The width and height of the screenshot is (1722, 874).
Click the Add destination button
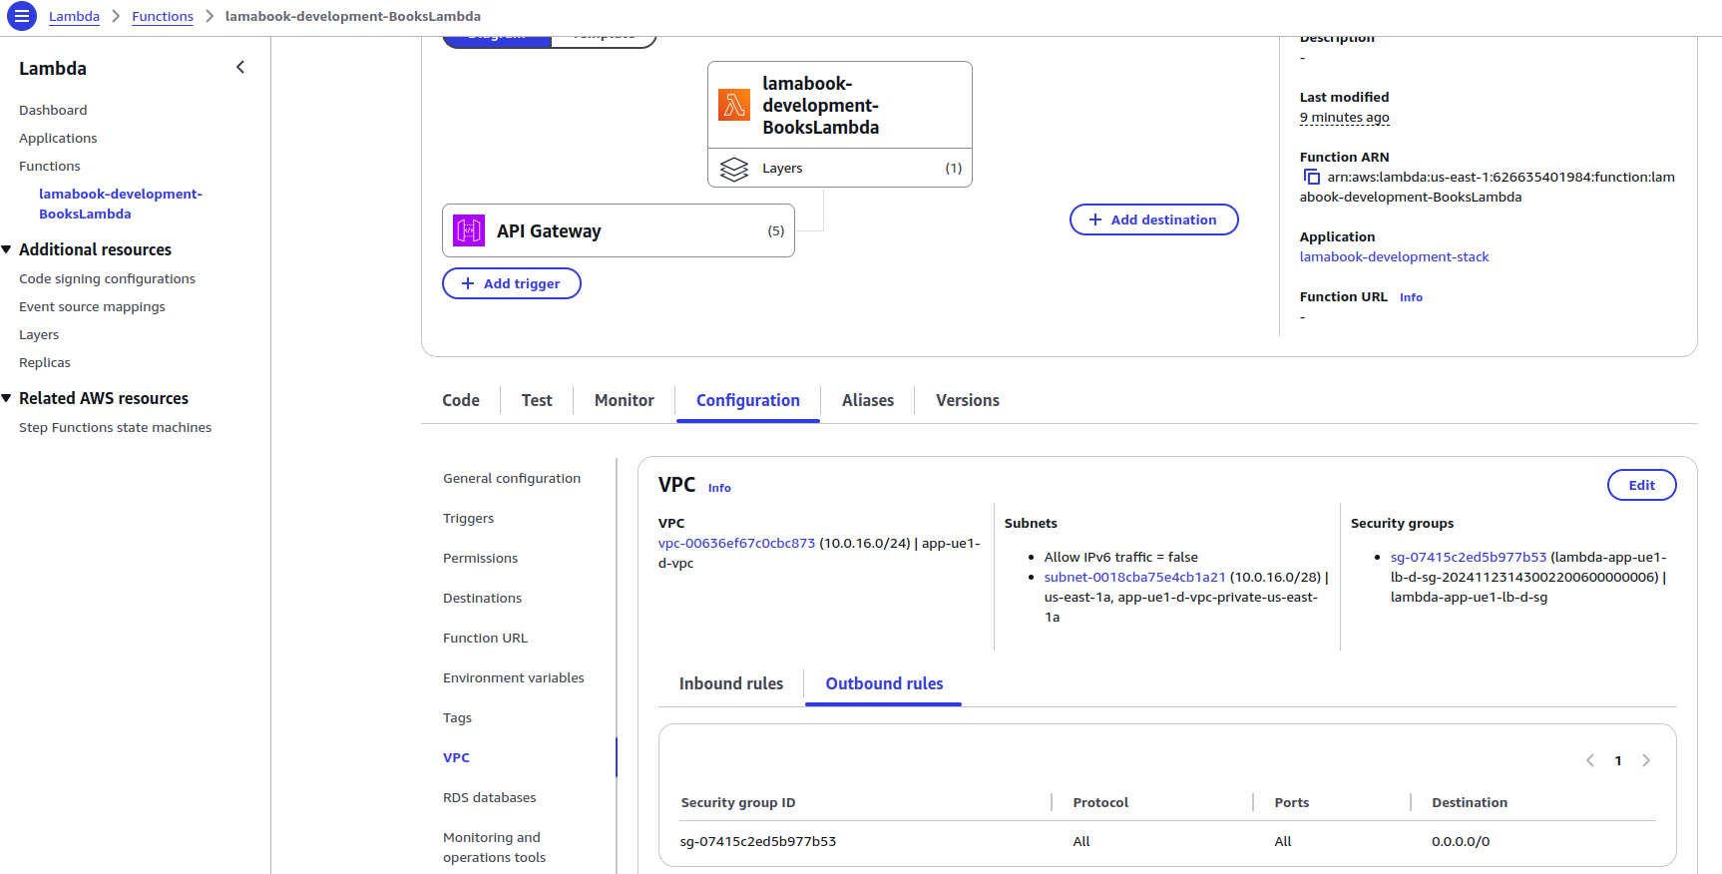(x=1154, y=219)
